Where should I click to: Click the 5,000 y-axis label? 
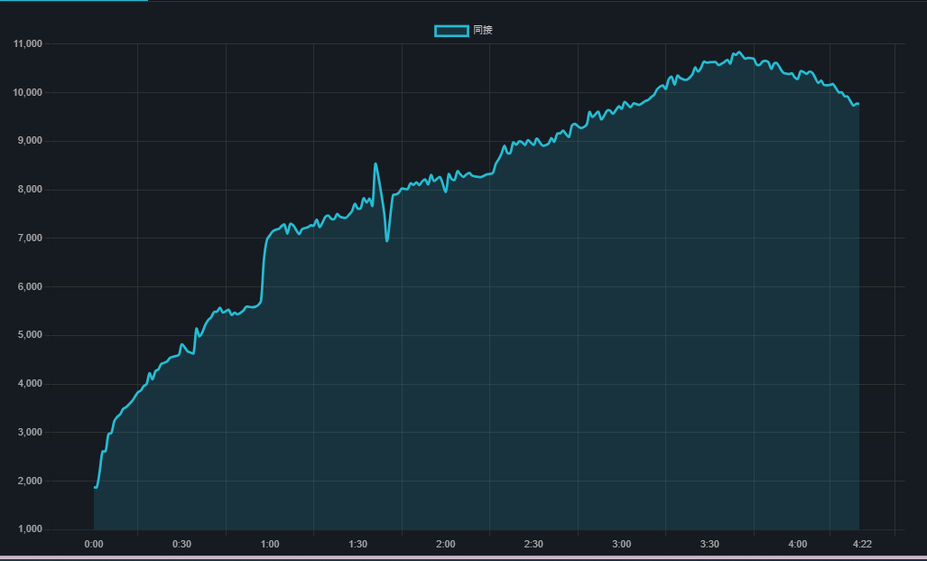click(31, 335)
